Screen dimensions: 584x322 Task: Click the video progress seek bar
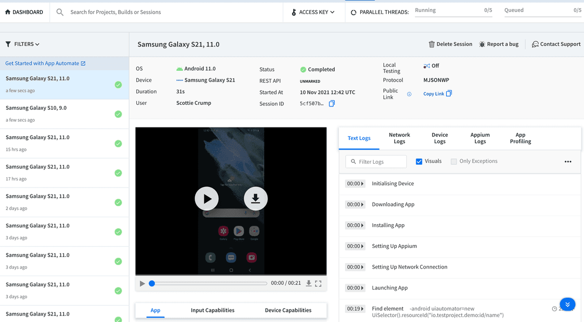[x=210, y=283]
